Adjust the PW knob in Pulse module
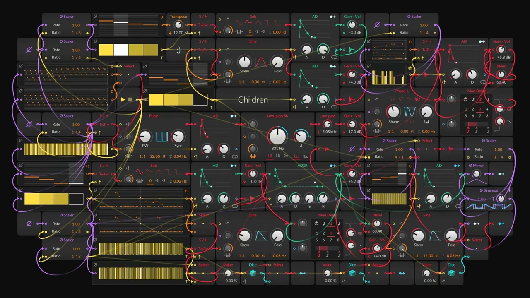Screen dimensions: 530x298 [x=145, y=137]
